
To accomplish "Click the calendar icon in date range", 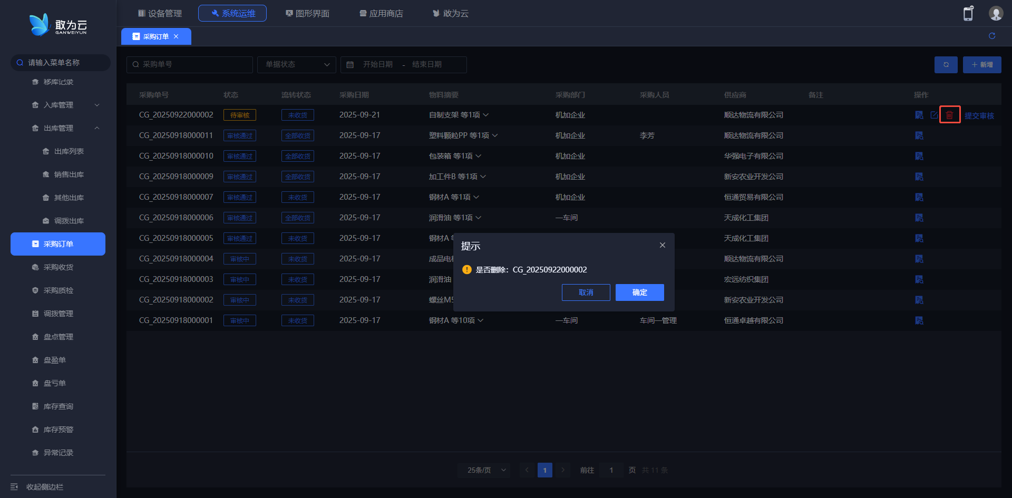I will (x=350, y=65).
